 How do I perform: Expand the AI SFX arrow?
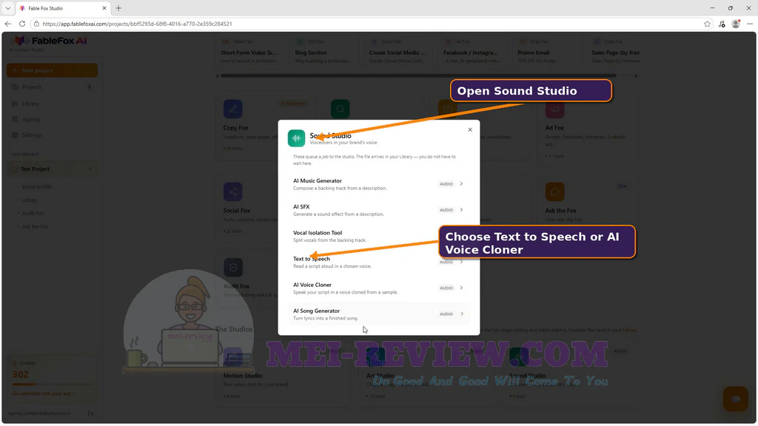(x=461, y=209)
